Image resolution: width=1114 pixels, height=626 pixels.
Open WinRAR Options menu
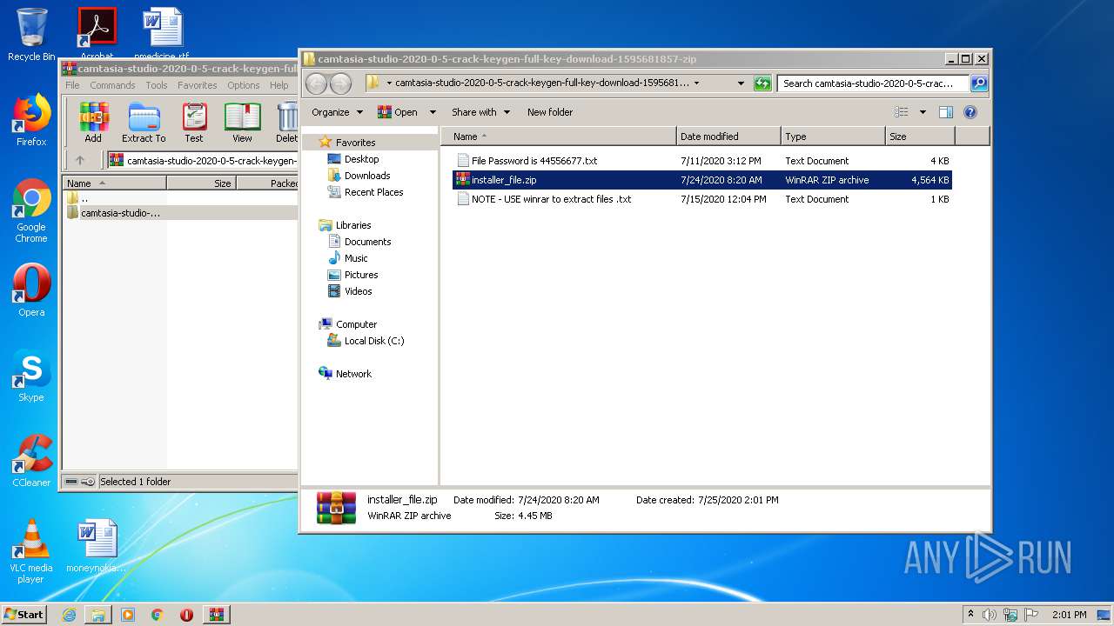244,85
